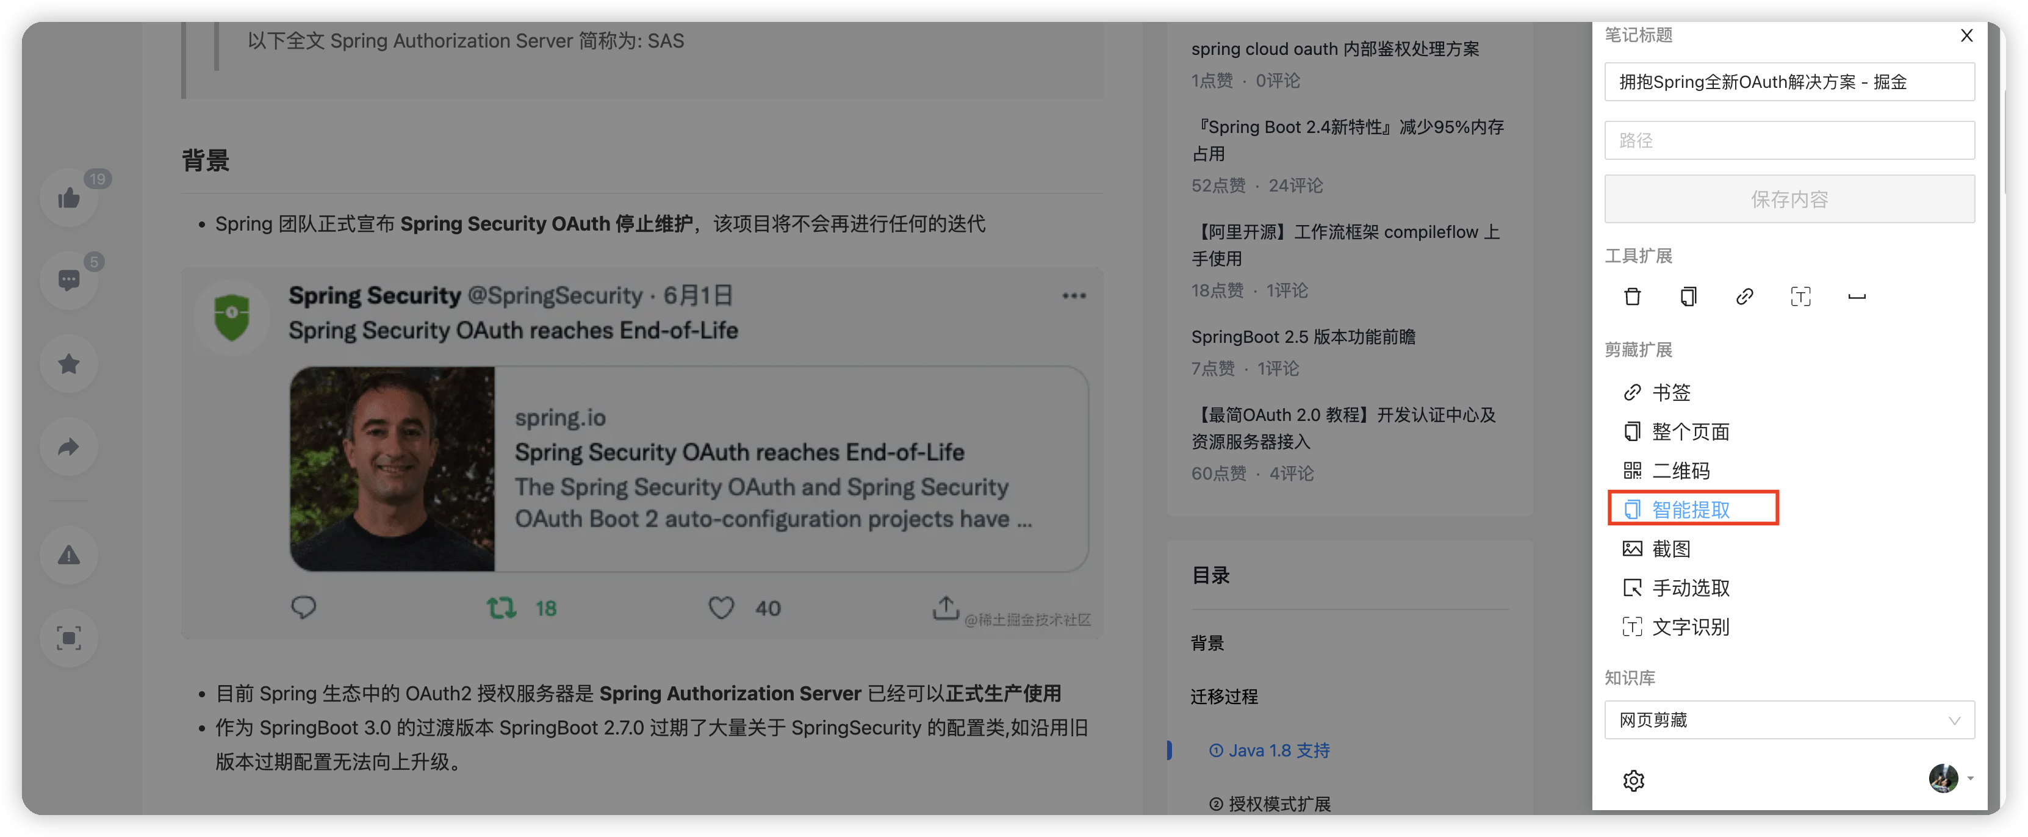Viewport: 2028px width, 837px height.
Task: Share the article via the arrow icon
Action: point(68,447)
